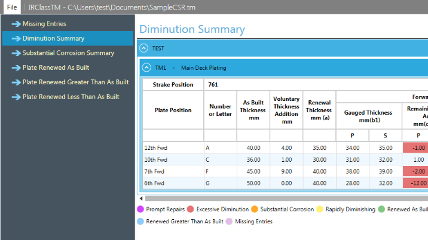Click the Diminution Summary page heading
428x240 pixels.
pos(192,29)
